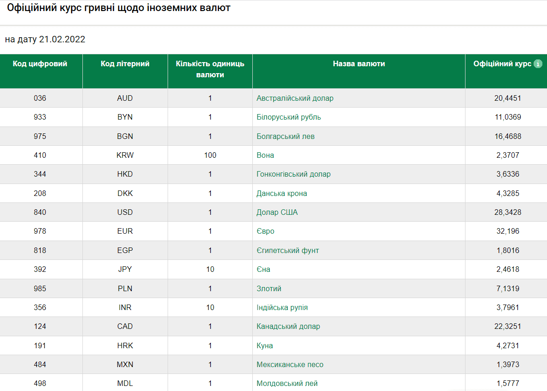Select the EUR letter code cell
Viewport: 547px width, 391px height.
pyautogui.click(x=125, y=231)
